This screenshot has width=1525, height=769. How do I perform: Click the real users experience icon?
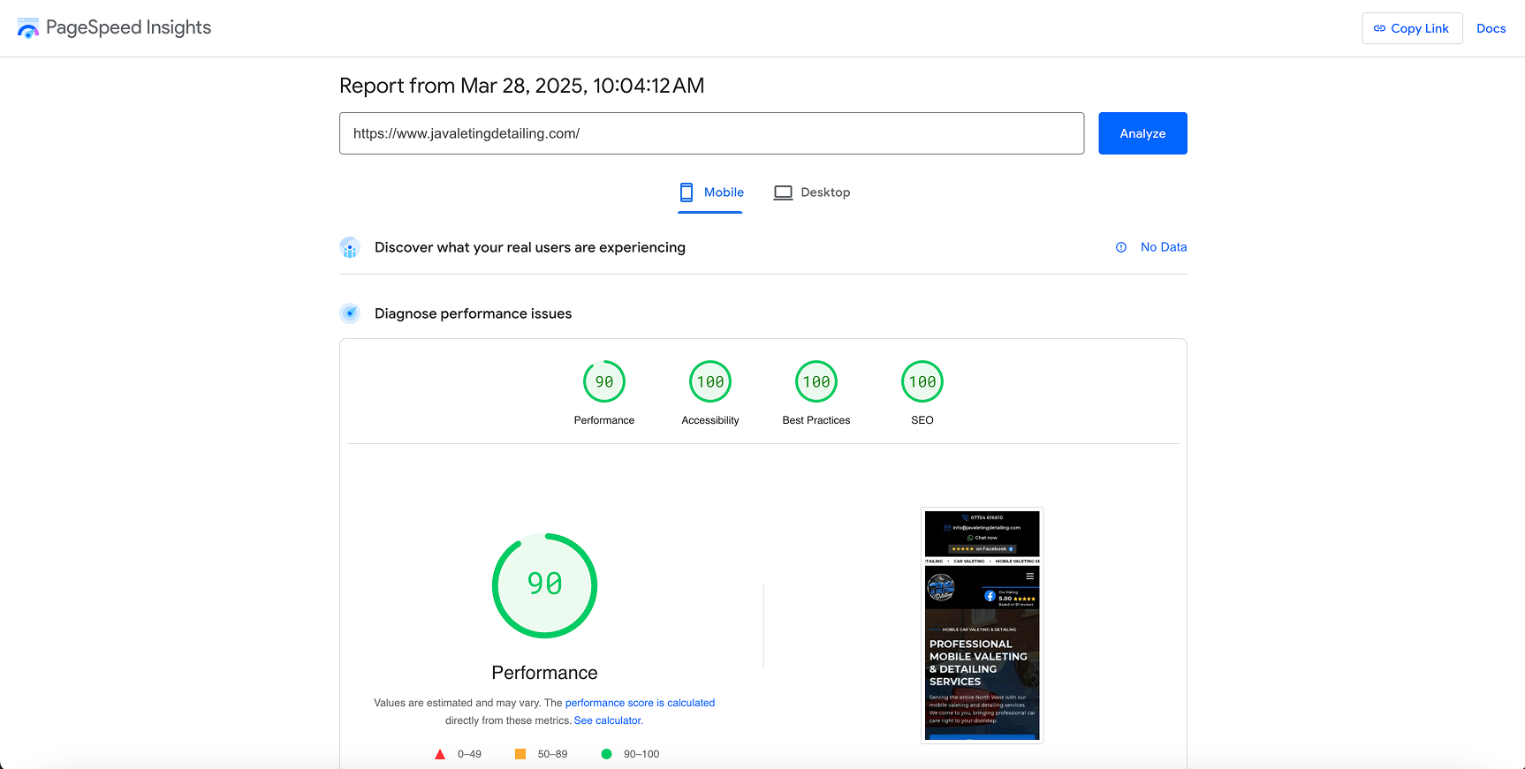coord(350,248)
